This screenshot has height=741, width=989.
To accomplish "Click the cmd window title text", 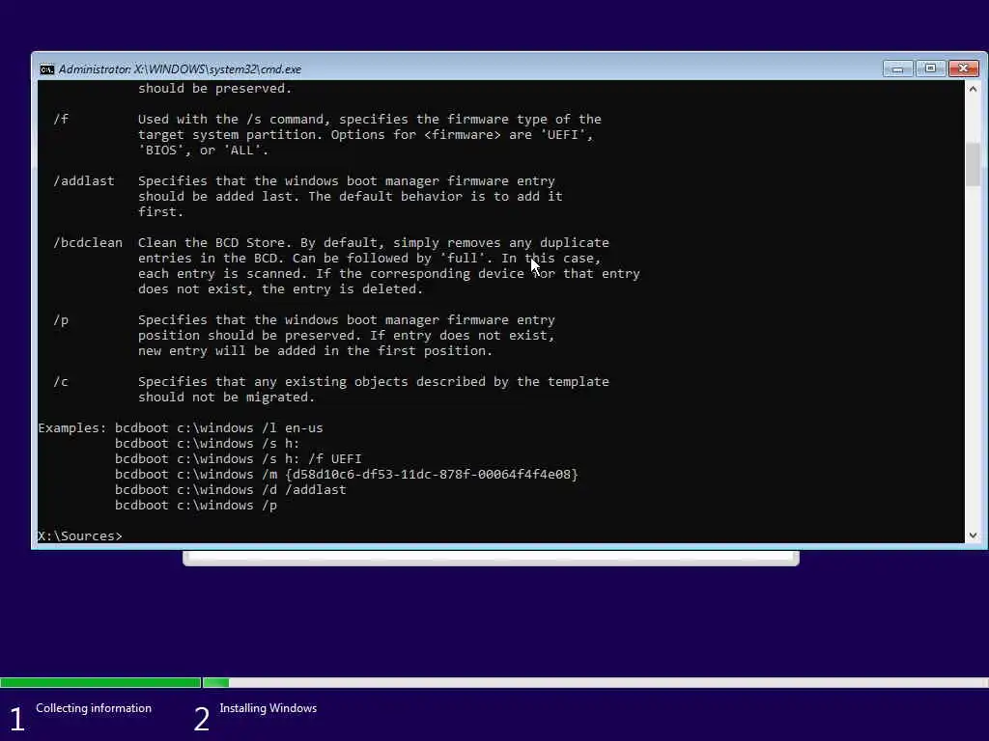I will click(180, 69).
